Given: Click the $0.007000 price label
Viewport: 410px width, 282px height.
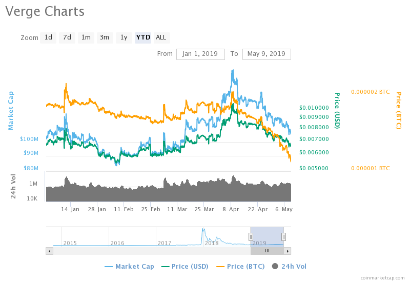Looking at the screenshot, I should coord(314,139).
